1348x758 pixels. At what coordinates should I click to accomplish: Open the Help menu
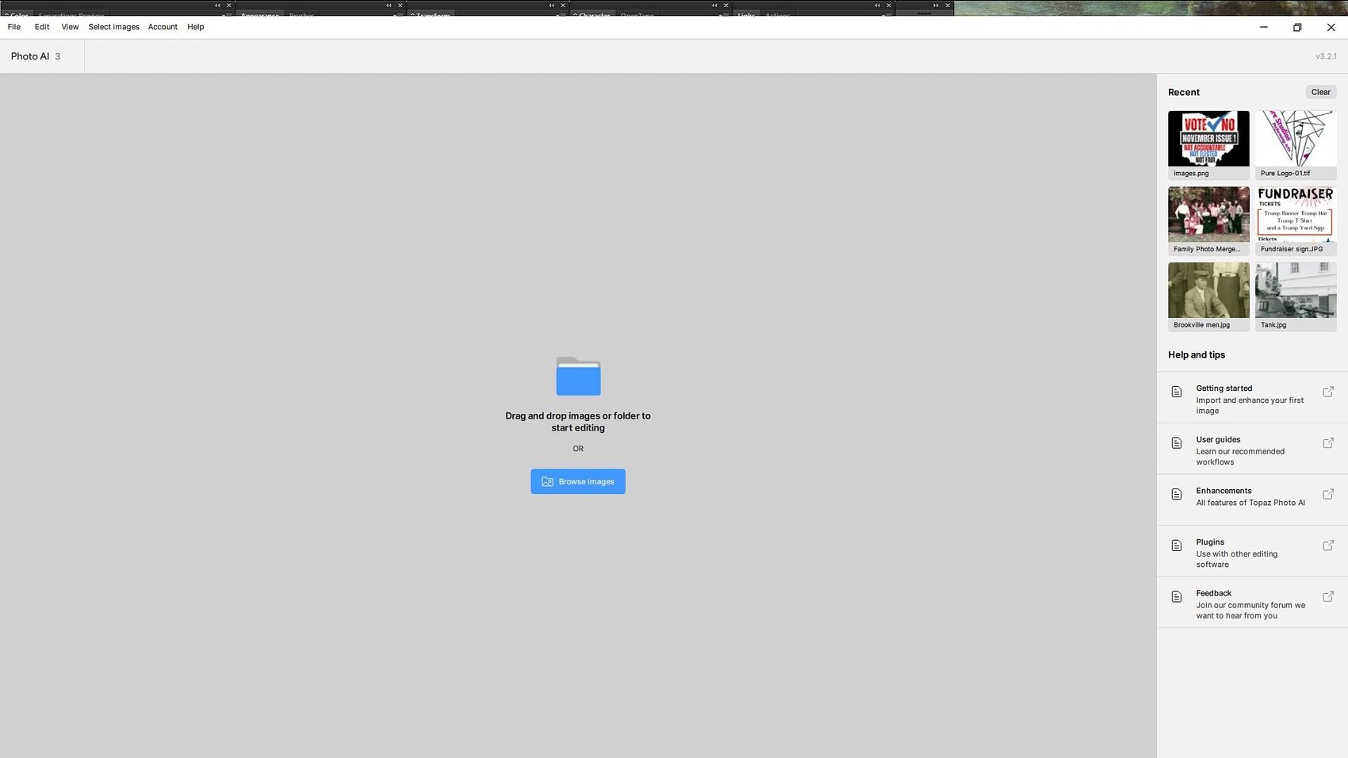tap(195, 27)
